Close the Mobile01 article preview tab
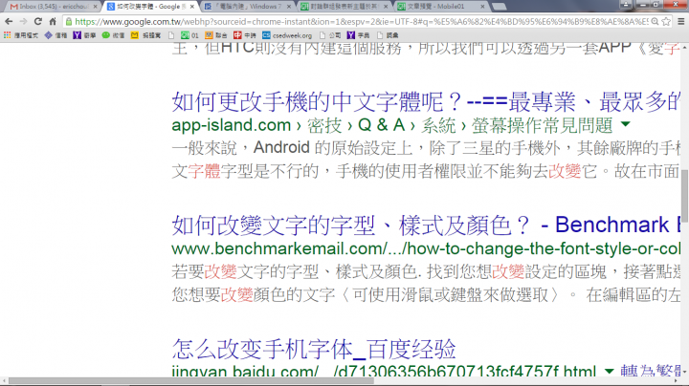The height and width of the screenshot is (386, 689). 482,7
